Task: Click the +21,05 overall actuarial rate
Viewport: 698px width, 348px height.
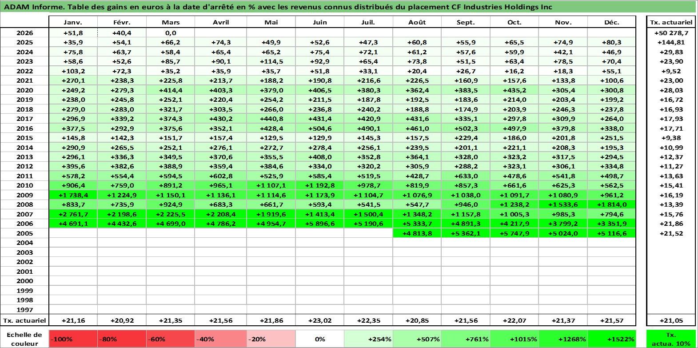Action: [671, 320]
